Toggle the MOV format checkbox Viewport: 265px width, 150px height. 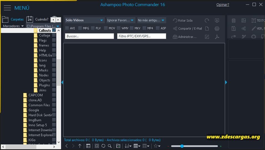click(106, 28)
